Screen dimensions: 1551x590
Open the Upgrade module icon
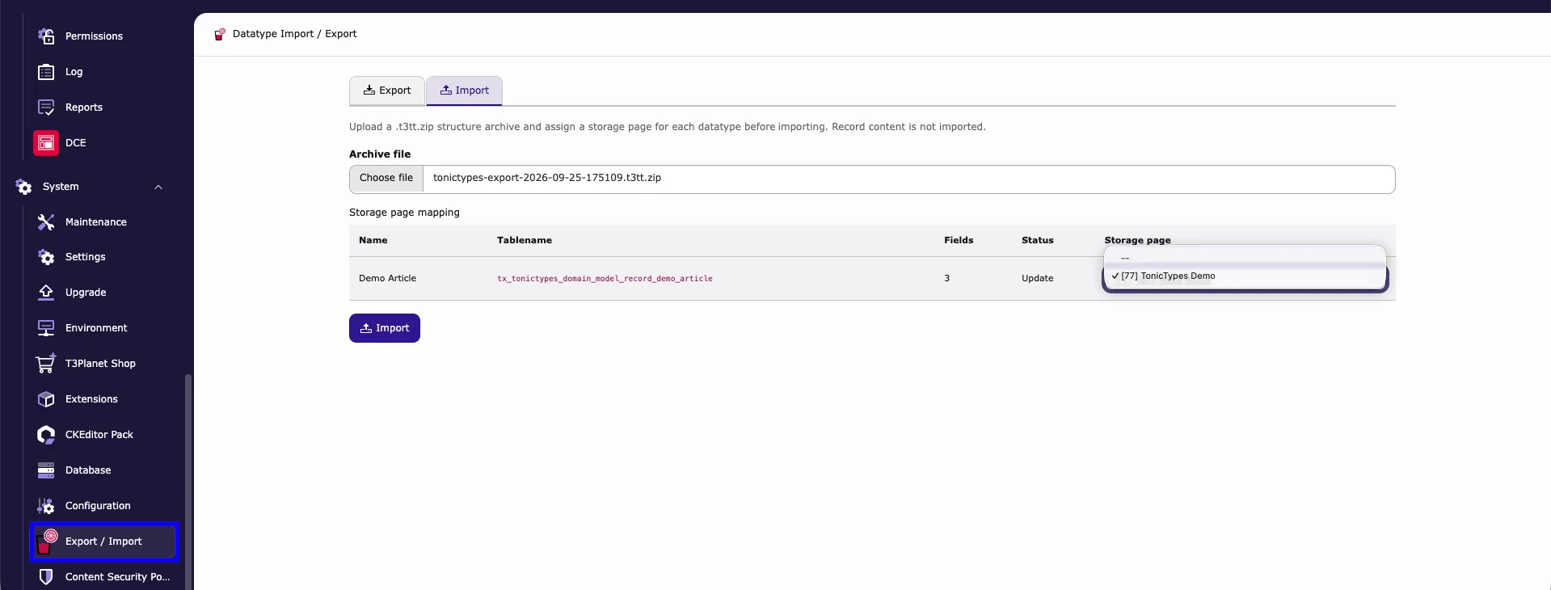(x=46, y=293)
